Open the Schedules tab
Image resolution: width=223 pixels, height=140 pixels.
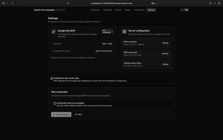pos(108,10)
